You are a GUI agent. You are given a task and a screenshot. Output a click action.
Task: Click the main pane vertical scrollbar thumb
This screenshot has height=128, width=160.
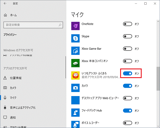click(158, 79)
